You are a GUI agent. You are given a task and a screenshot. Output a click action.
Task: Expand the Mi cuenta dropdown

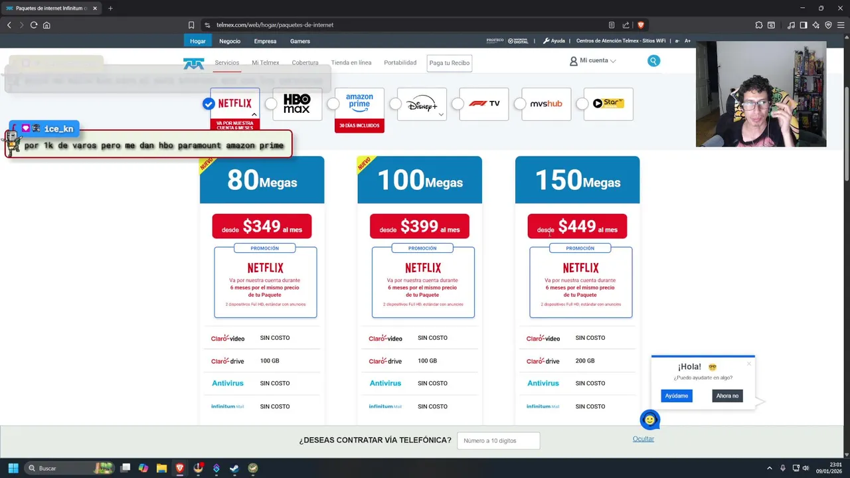tap(593, 60)
